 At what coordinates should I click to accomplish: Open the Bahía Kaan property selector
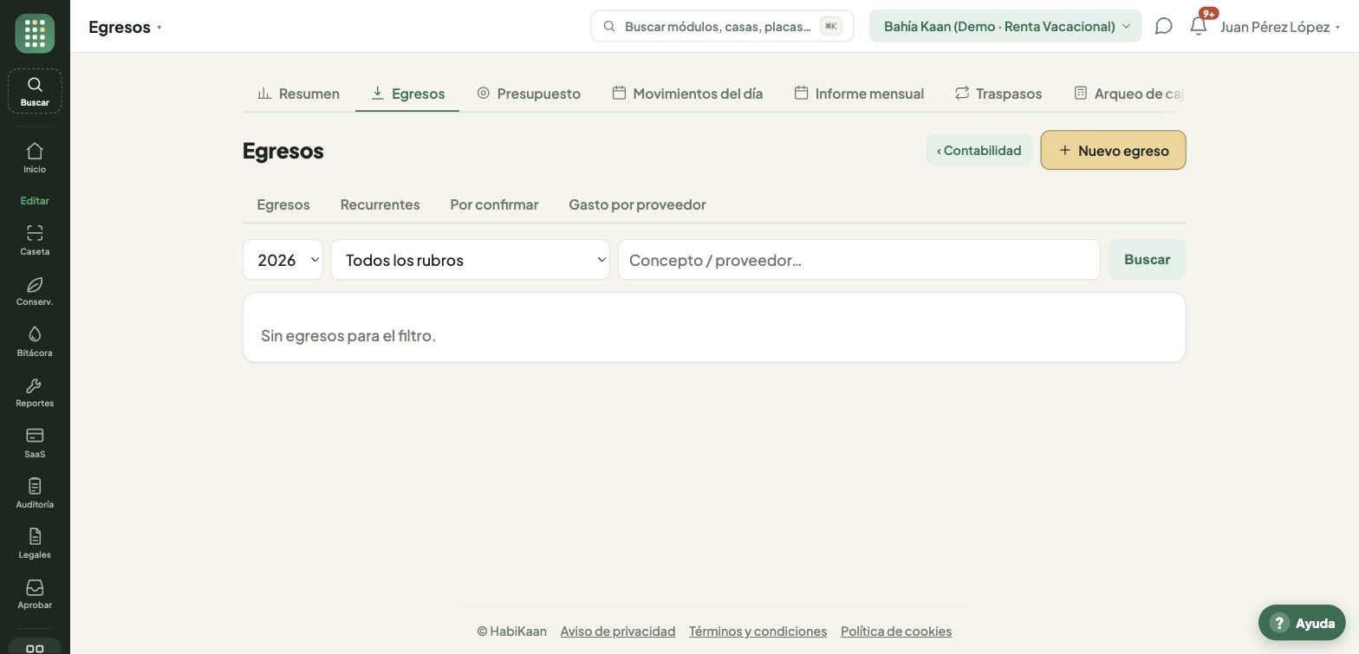tap(1005, 26)
